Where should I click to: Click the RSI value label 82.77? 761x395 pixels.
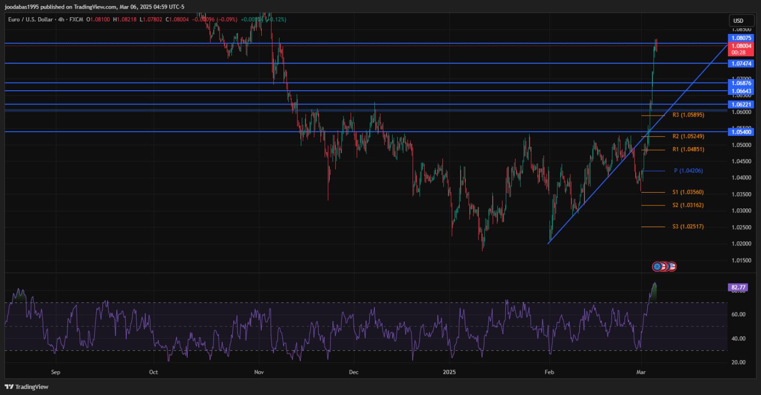pos(738,287)
